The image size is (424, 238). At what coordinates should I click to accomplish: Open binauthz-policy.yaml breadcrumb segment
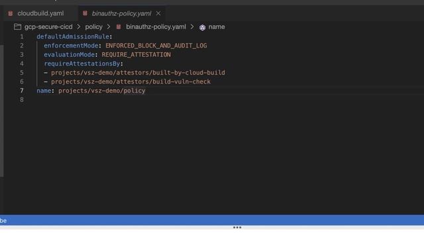156,27
